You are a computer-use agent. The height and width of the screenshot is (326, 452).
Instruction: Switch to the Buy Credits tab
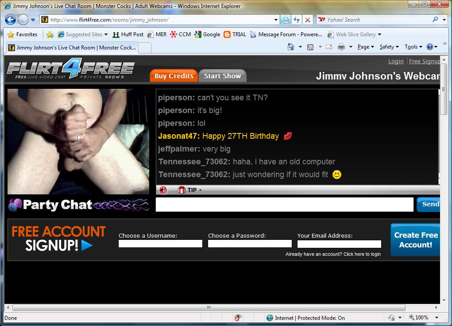tap(174, 76)
